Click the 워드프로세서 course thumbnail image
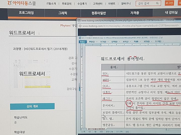 tap(32, 73)
